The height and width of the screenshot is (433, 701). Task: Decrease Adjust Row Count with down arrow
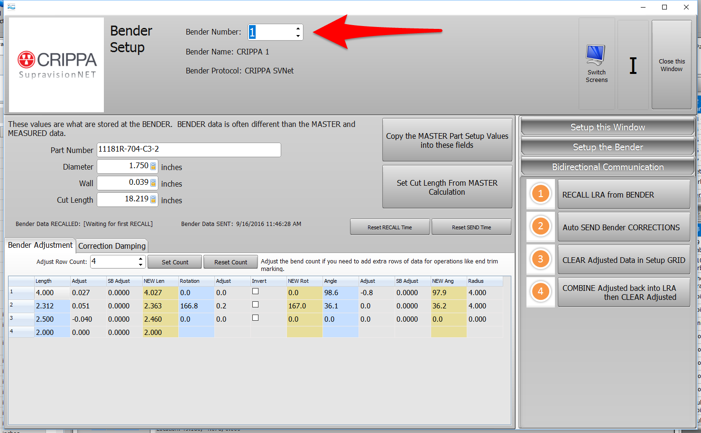coord(140,265)
